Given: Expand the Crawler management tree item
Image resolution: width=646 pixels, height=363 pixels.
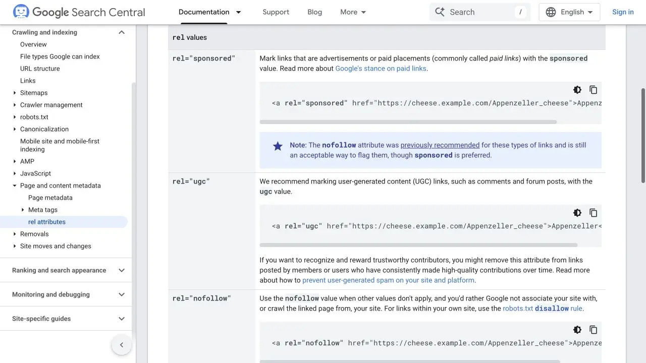Looking at the screenshot, I should point(15,105).
